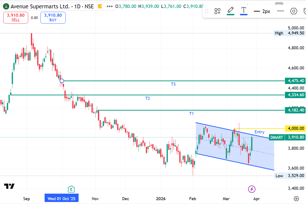306x205 pixels.
Task: Click the earnings E marker on timeline
Action: point(71,189)
